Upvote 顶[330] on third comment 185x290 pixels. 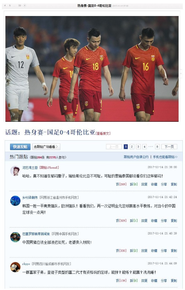click(121, 250)
